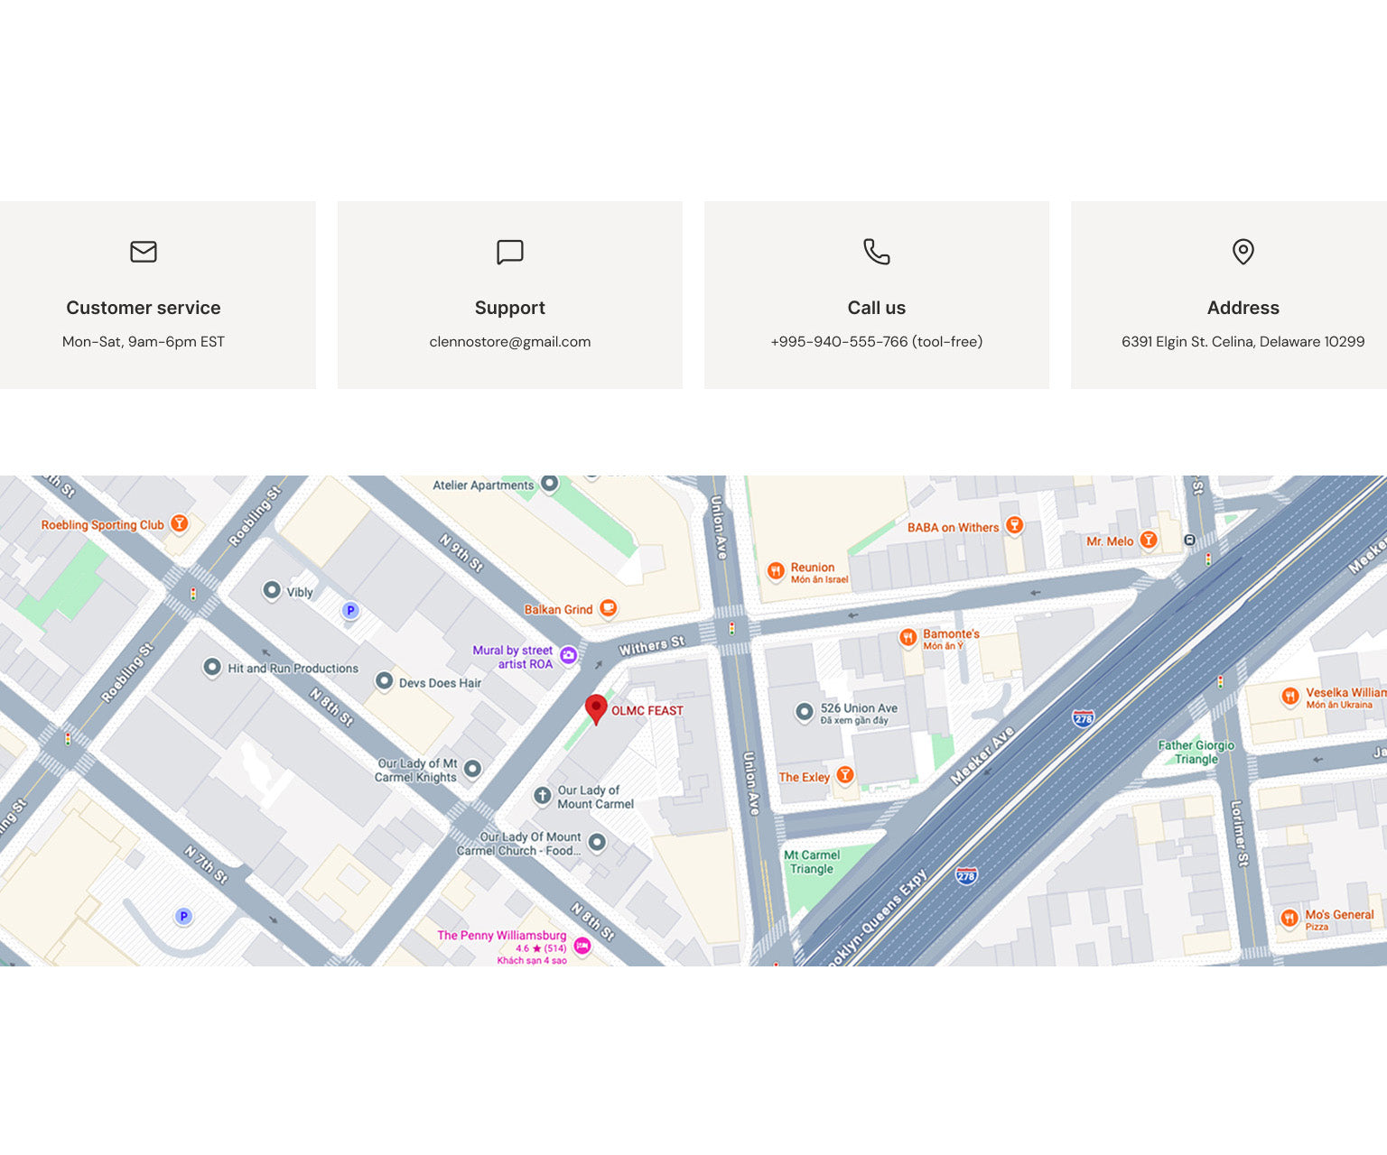Open The Penny Williamsburg hotel marker
Screen dimensions: 1387x1155
coord(582,945)
